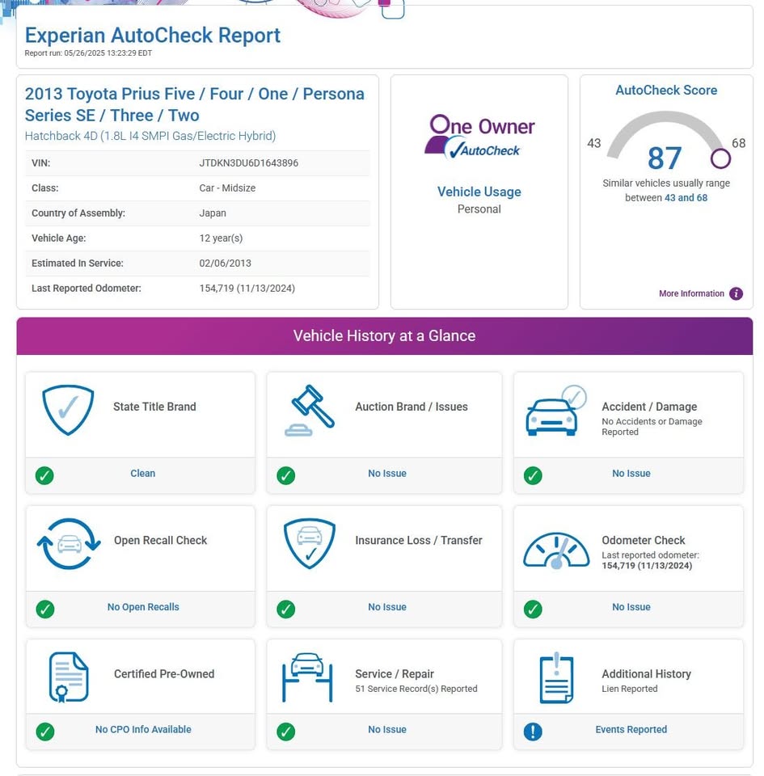
Task: Click the Personal vehicle usage value
Action: click(479, 209)
